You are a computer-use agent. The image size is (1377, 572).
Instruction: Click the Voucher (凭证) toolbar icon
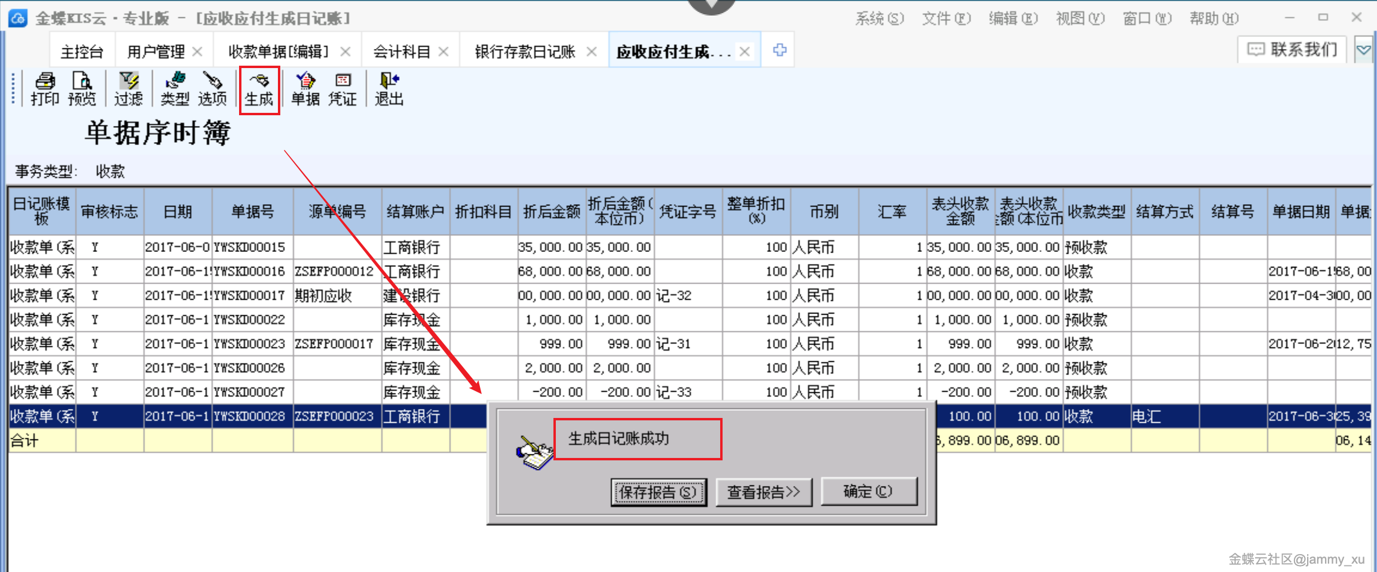[x=342, y=88]
